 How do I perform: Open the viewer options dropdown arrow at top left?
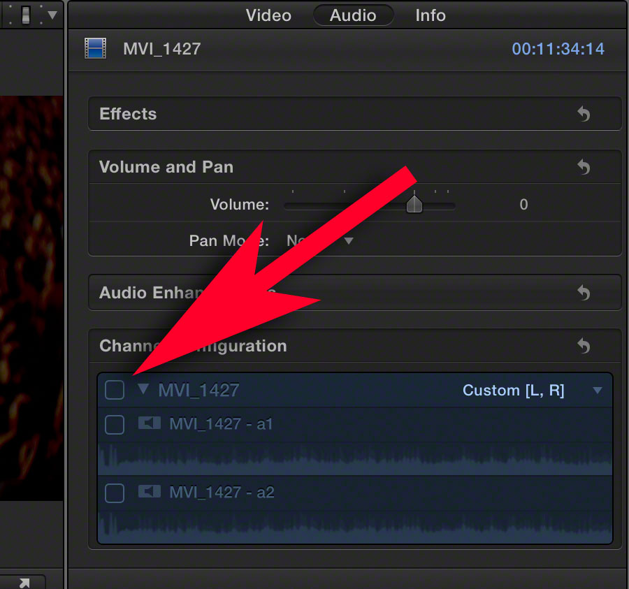52,15
